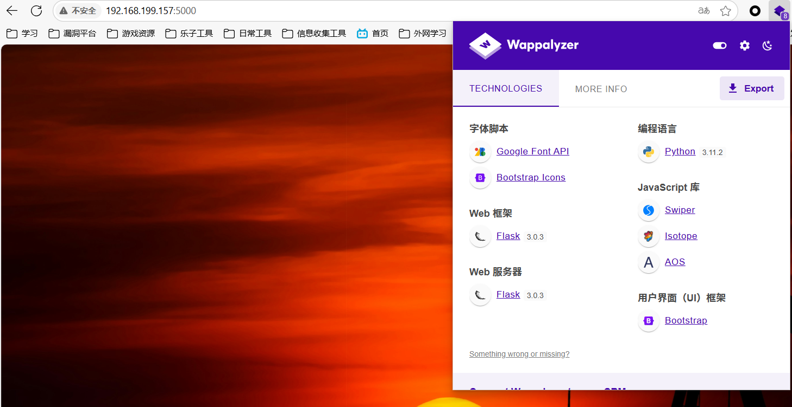The image size is (792, 407).
Task: Click the Wappalyzer extension icon with badge 8
Action: (780, 11)
